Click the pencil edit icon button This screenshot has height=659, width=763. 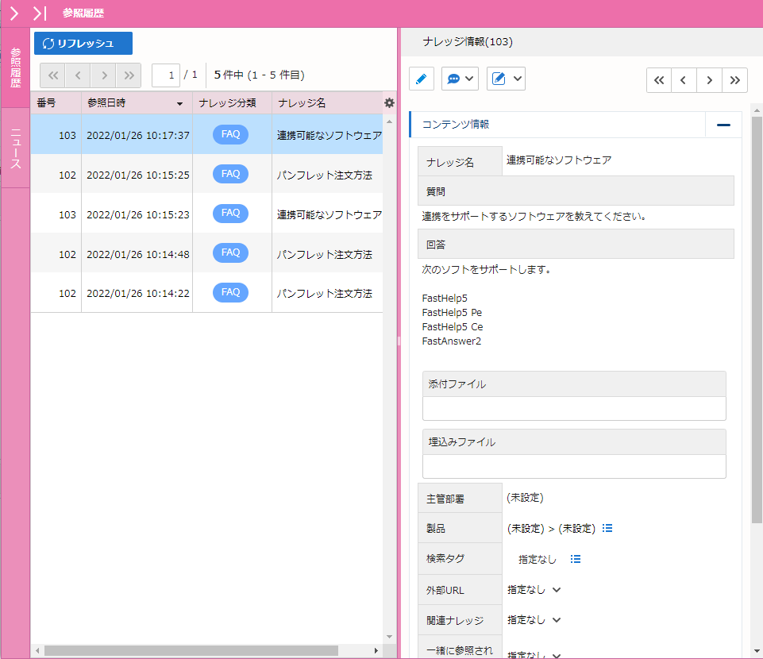[421, 79]
